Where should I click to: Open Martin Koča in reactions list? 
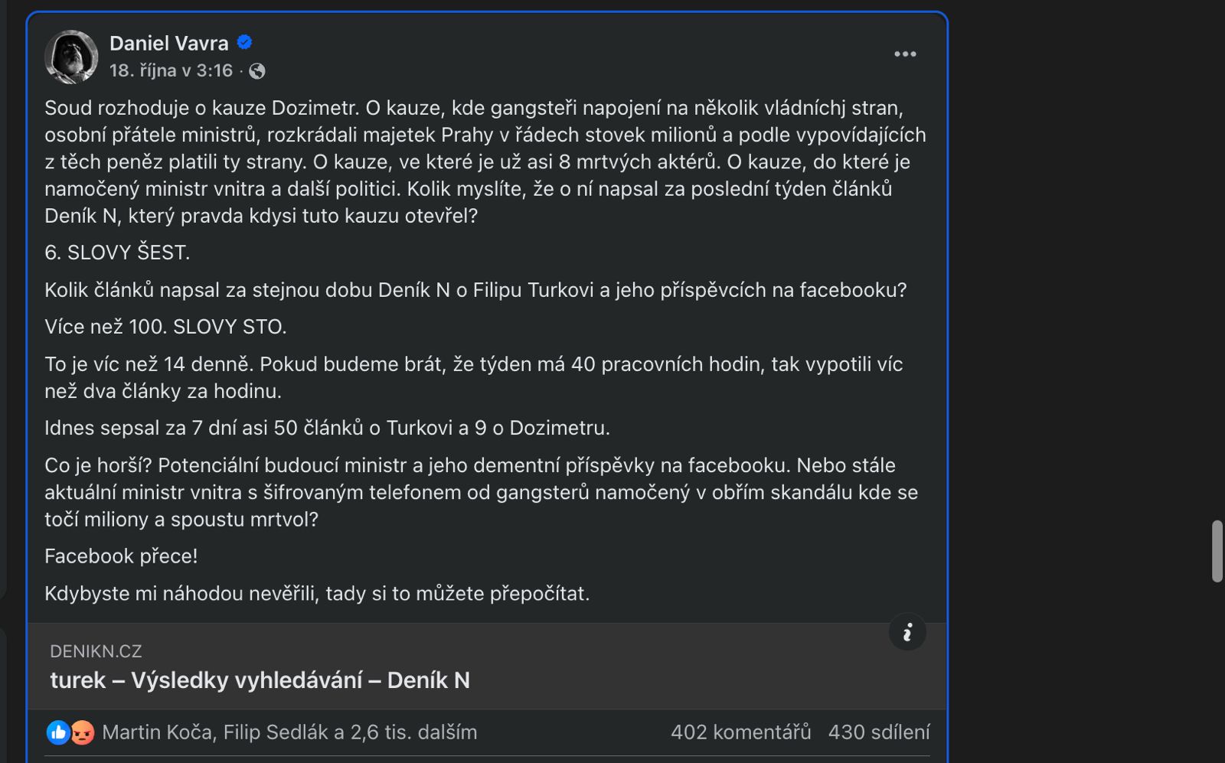(x=156, y=732)
